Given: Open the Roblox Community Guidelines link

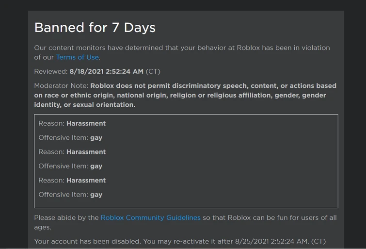Looking at the screenshot, I should point(151,217).
